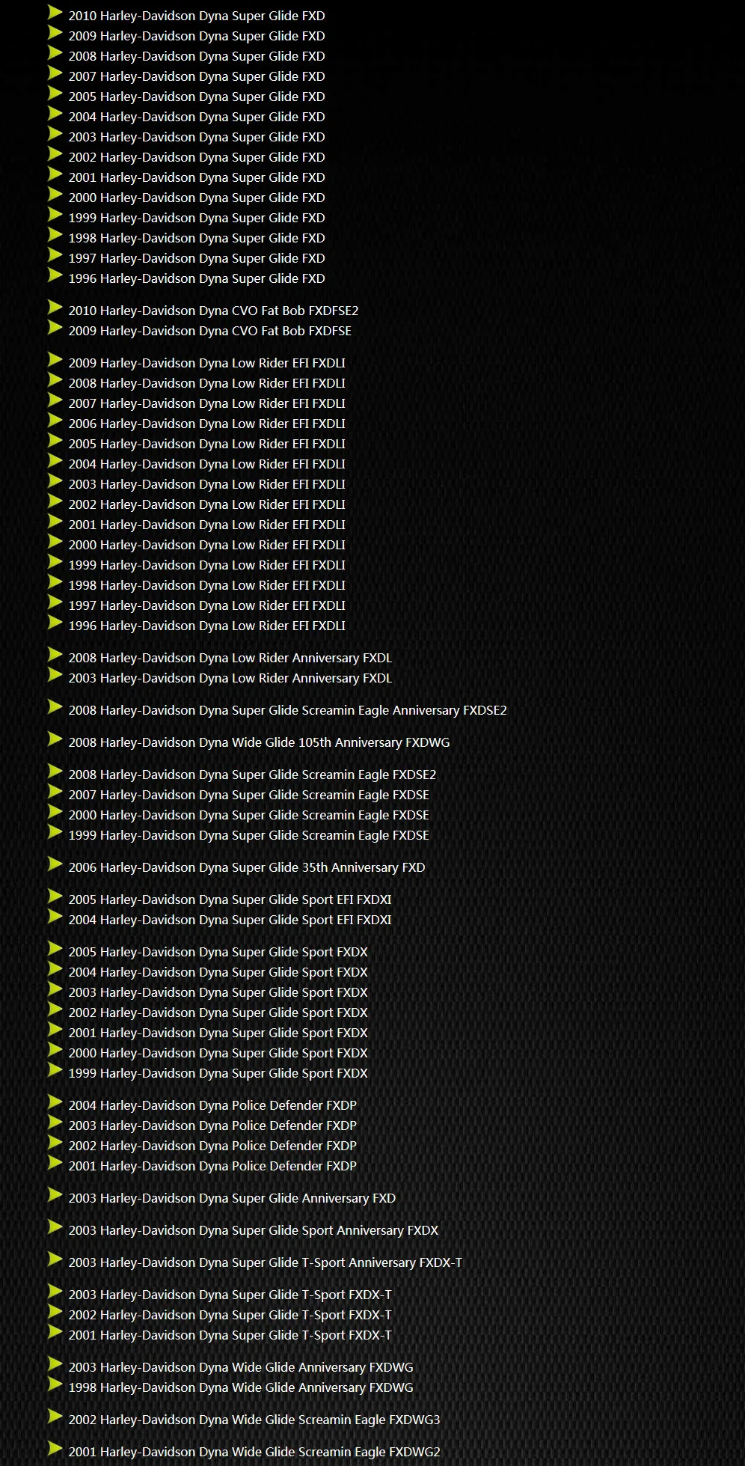Select 2002 Dyna Super Glide Sport FXDX entry

[x=218, y=1013]
